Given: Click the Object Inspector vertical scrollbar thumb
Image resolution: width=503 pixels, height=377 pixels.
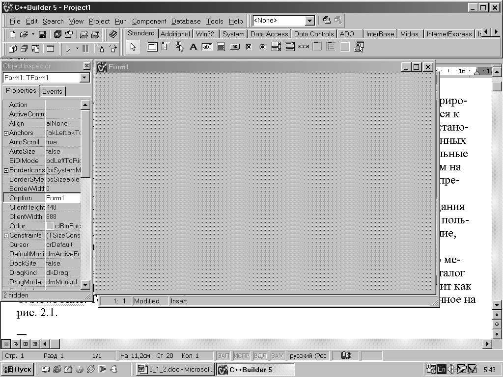Looking at the screenshot, I should pyautogui.click(x=85, y=144).
